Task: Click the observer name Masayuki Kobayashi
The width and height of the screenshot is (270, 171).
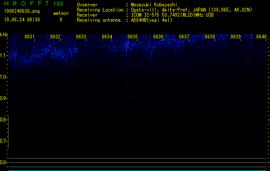Action: pyautogui.click(x=154, y=5)
